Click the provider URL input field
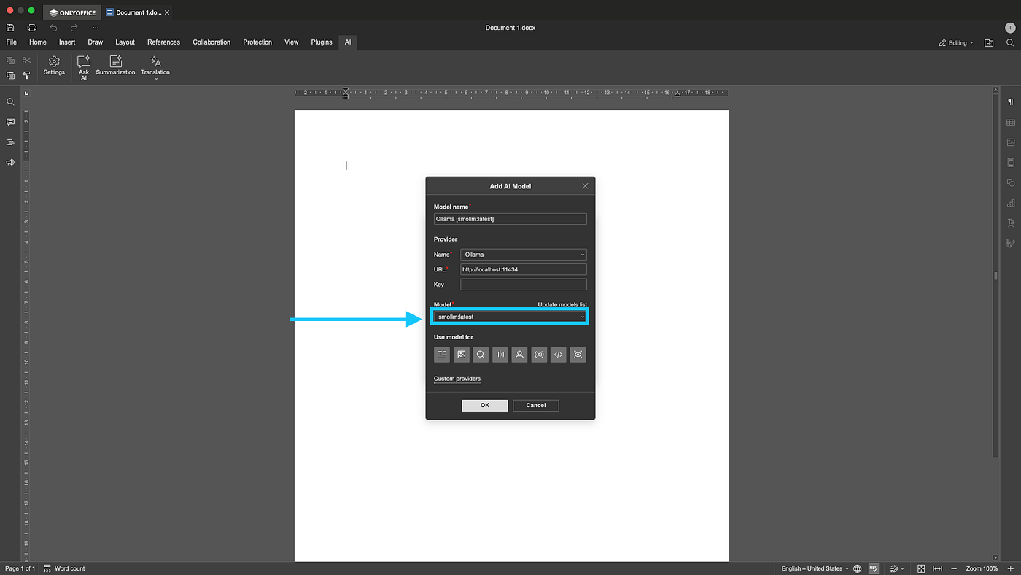 [x=524, y=269]
